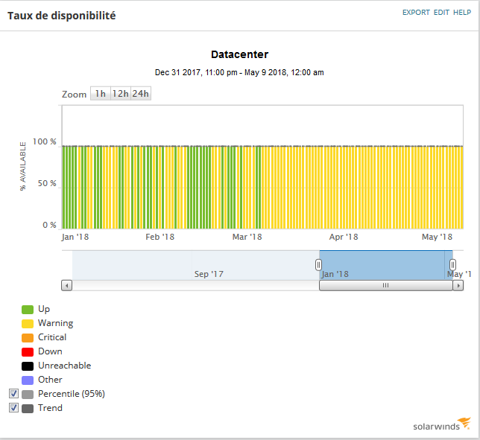Set zoom to 12h
This screenshot has height=440, width=480.
pyautogui.click(x=121, y=94)
